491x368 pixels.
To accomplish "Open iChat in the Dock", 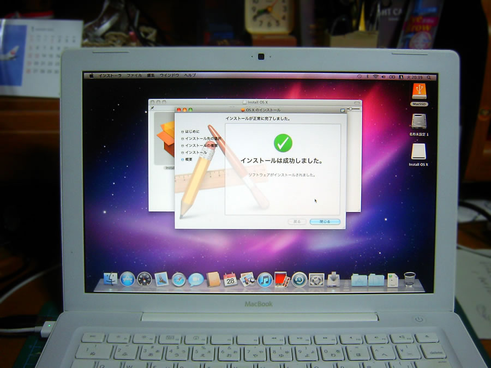I will tap(196, 280).
